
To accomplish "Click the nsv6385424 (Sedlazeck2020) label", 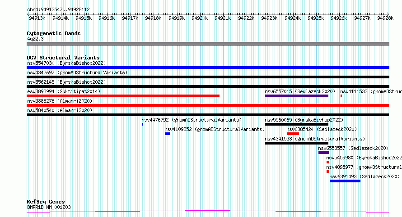I will click(x=322, y=129).
